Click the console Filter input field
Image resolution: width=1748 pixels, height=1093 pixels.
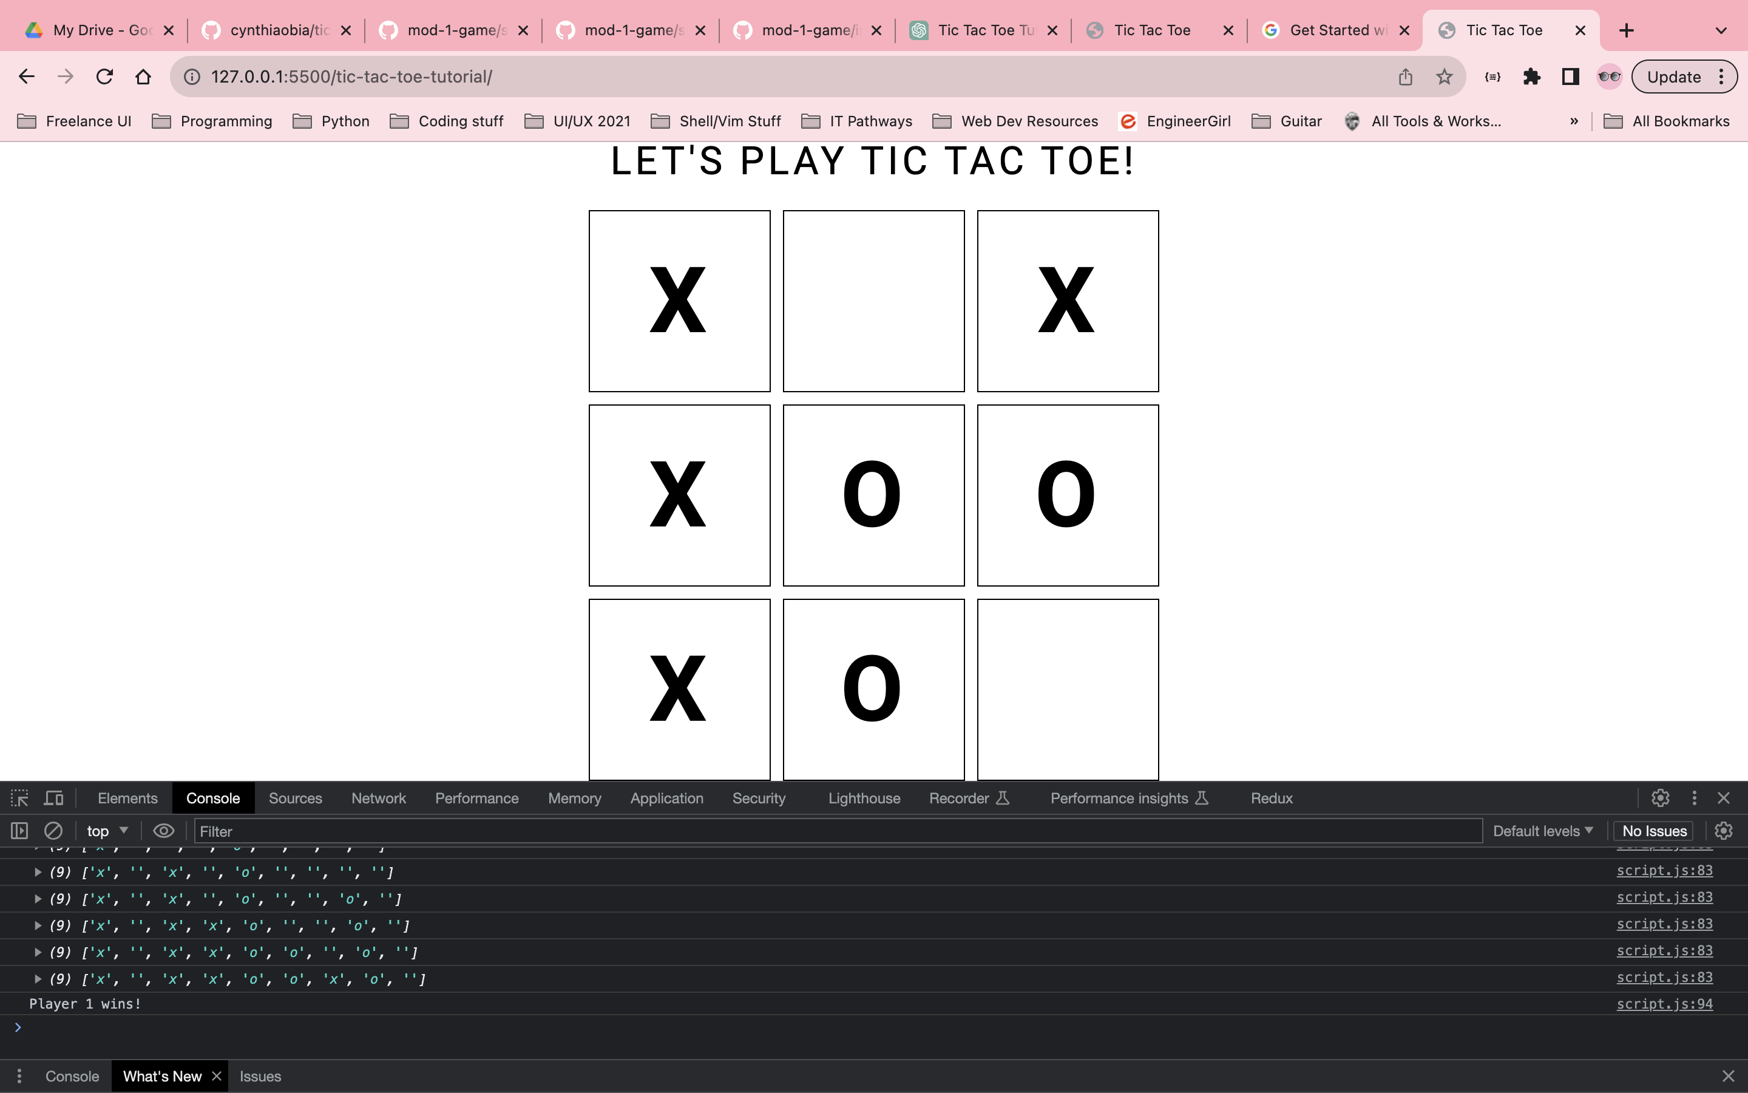pyautogui.click(x=838, y=831)
